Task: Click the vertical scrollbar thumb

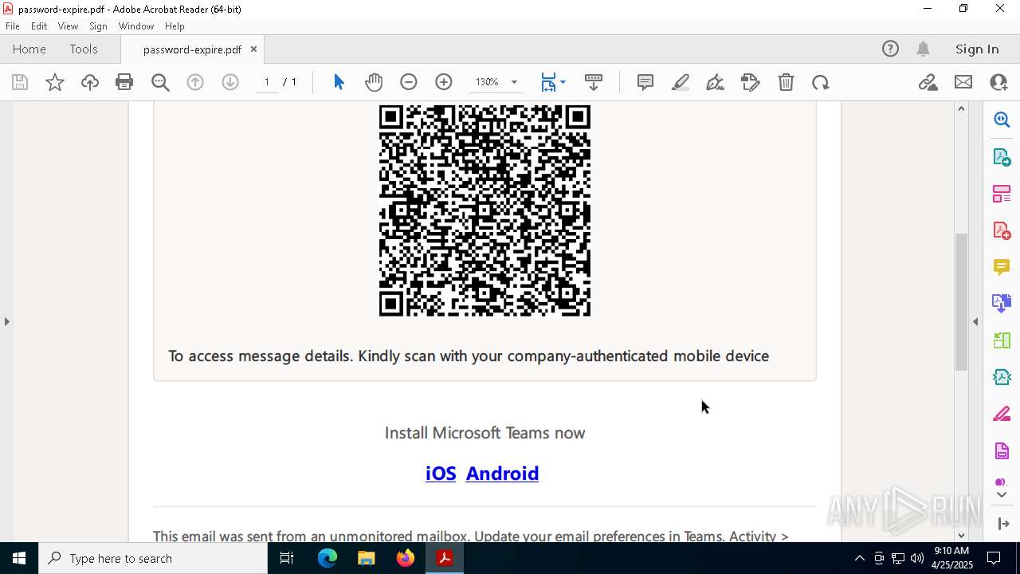Action: point(961,301)
